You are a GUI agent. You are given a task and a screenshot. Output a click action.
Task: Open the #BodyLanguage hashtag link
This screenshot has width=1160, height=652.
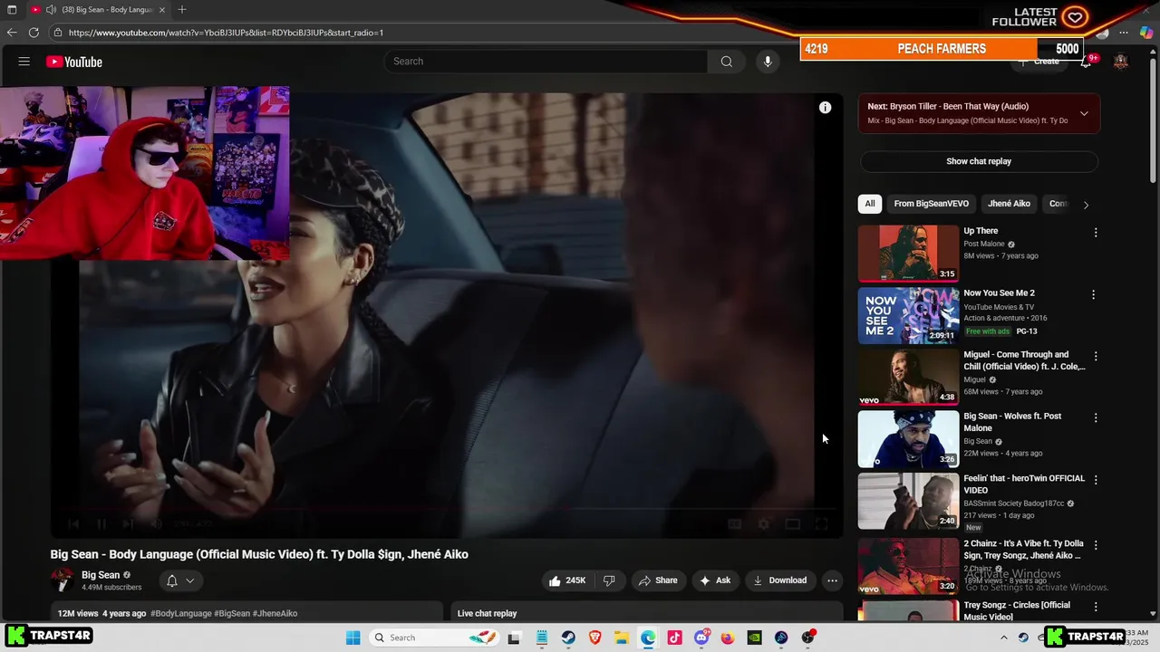pyautogui.click(x=180, y=613)
